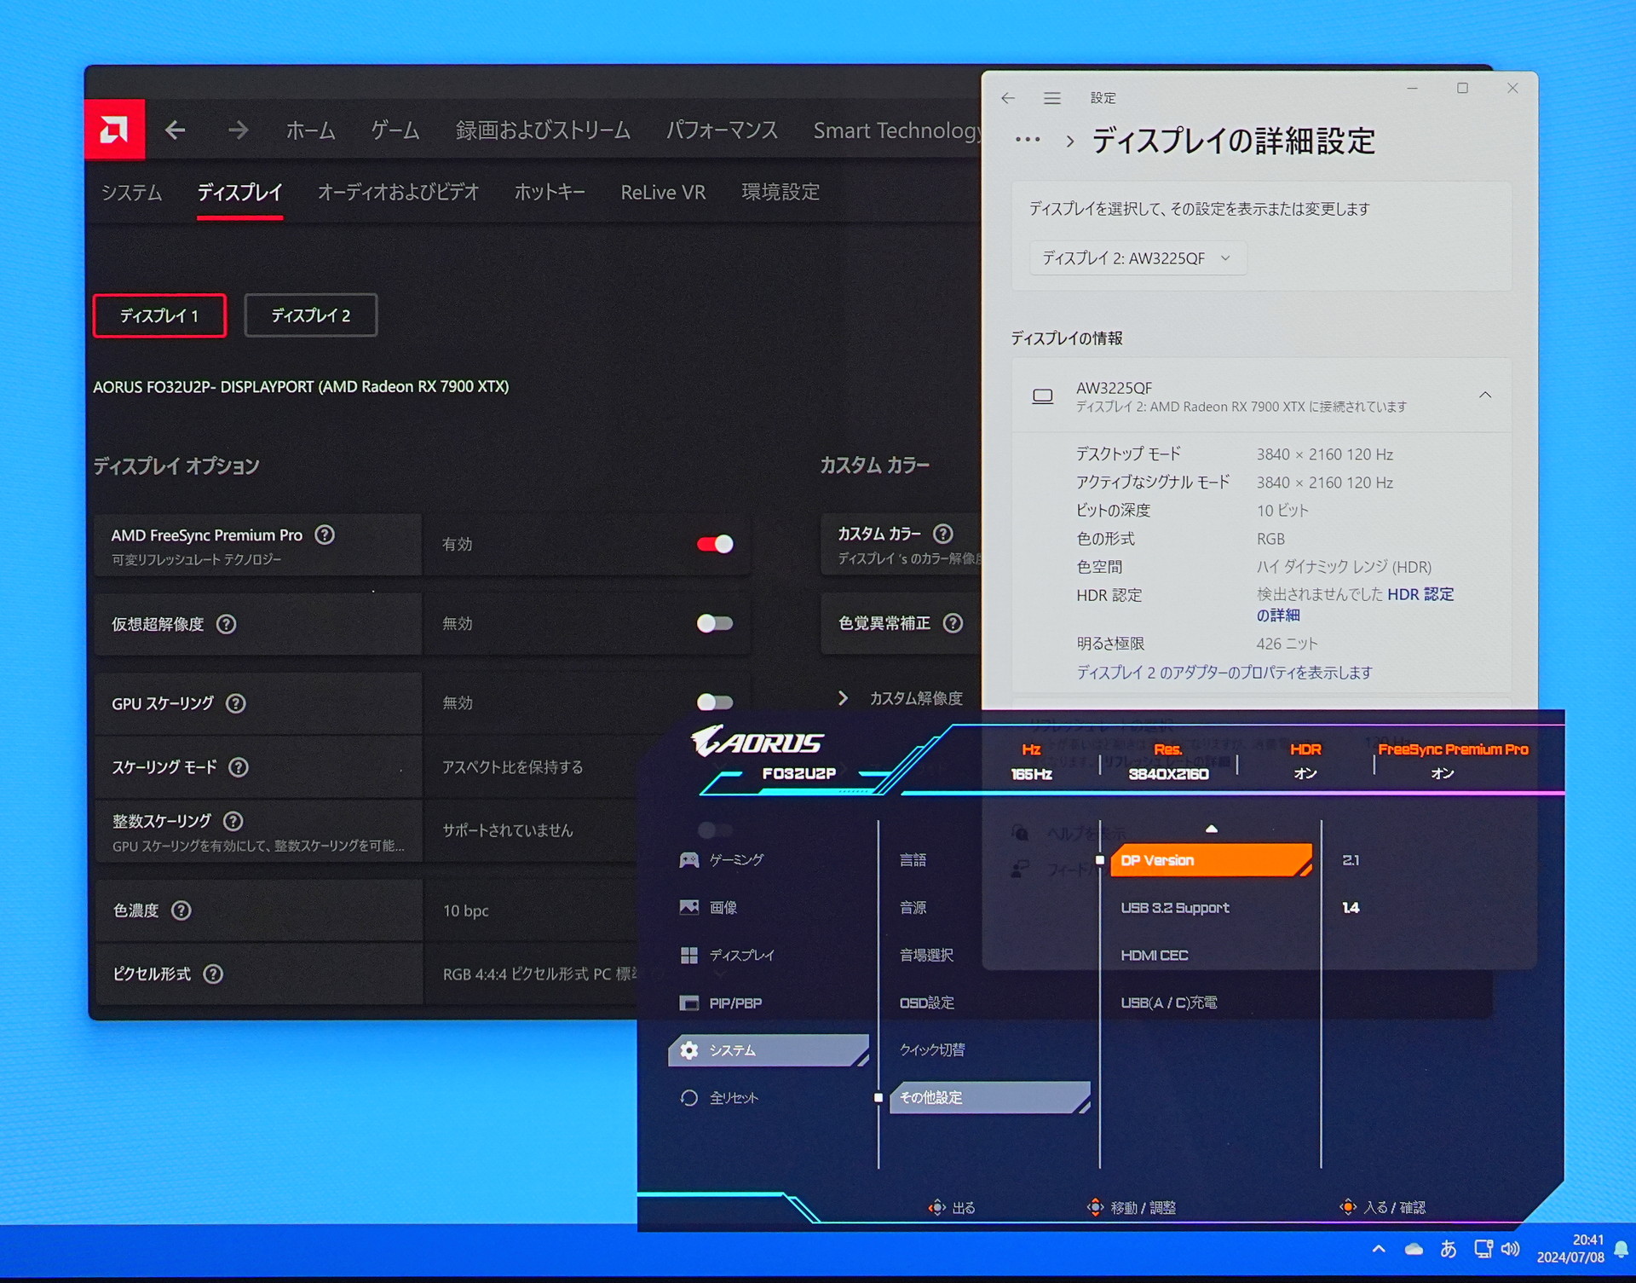Viewport: 1636px width, 1283px height.
Task: Collapse the AW3225QF display info section
Action: [x=1485, y=395]
